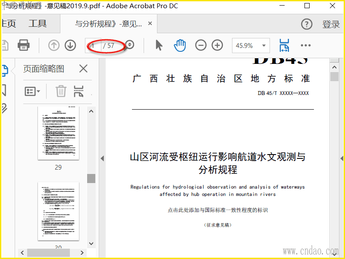The width and height of the screenshot is (345, 259).
Task: Zoom in with plus icon
Action: 217,45
